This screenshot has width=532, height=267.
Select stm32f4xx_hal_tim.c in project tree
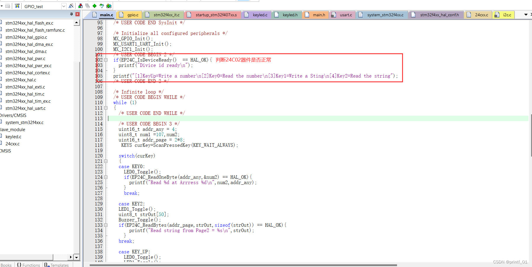pyautogui.click(x=25, y=94)
